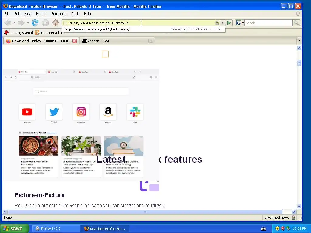Click the vertical scrollbar down arrow
The height and width of the screenshot is (233, 311).
(x=299, y=206)
